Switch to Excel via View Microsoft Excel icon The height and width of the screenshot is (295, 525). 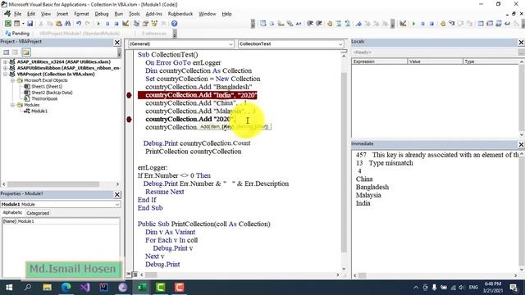tap(7, 24)
